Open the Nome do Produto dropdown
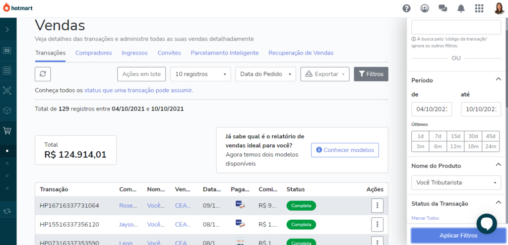The width and height of the screenshot is (508, 245). 456,183
